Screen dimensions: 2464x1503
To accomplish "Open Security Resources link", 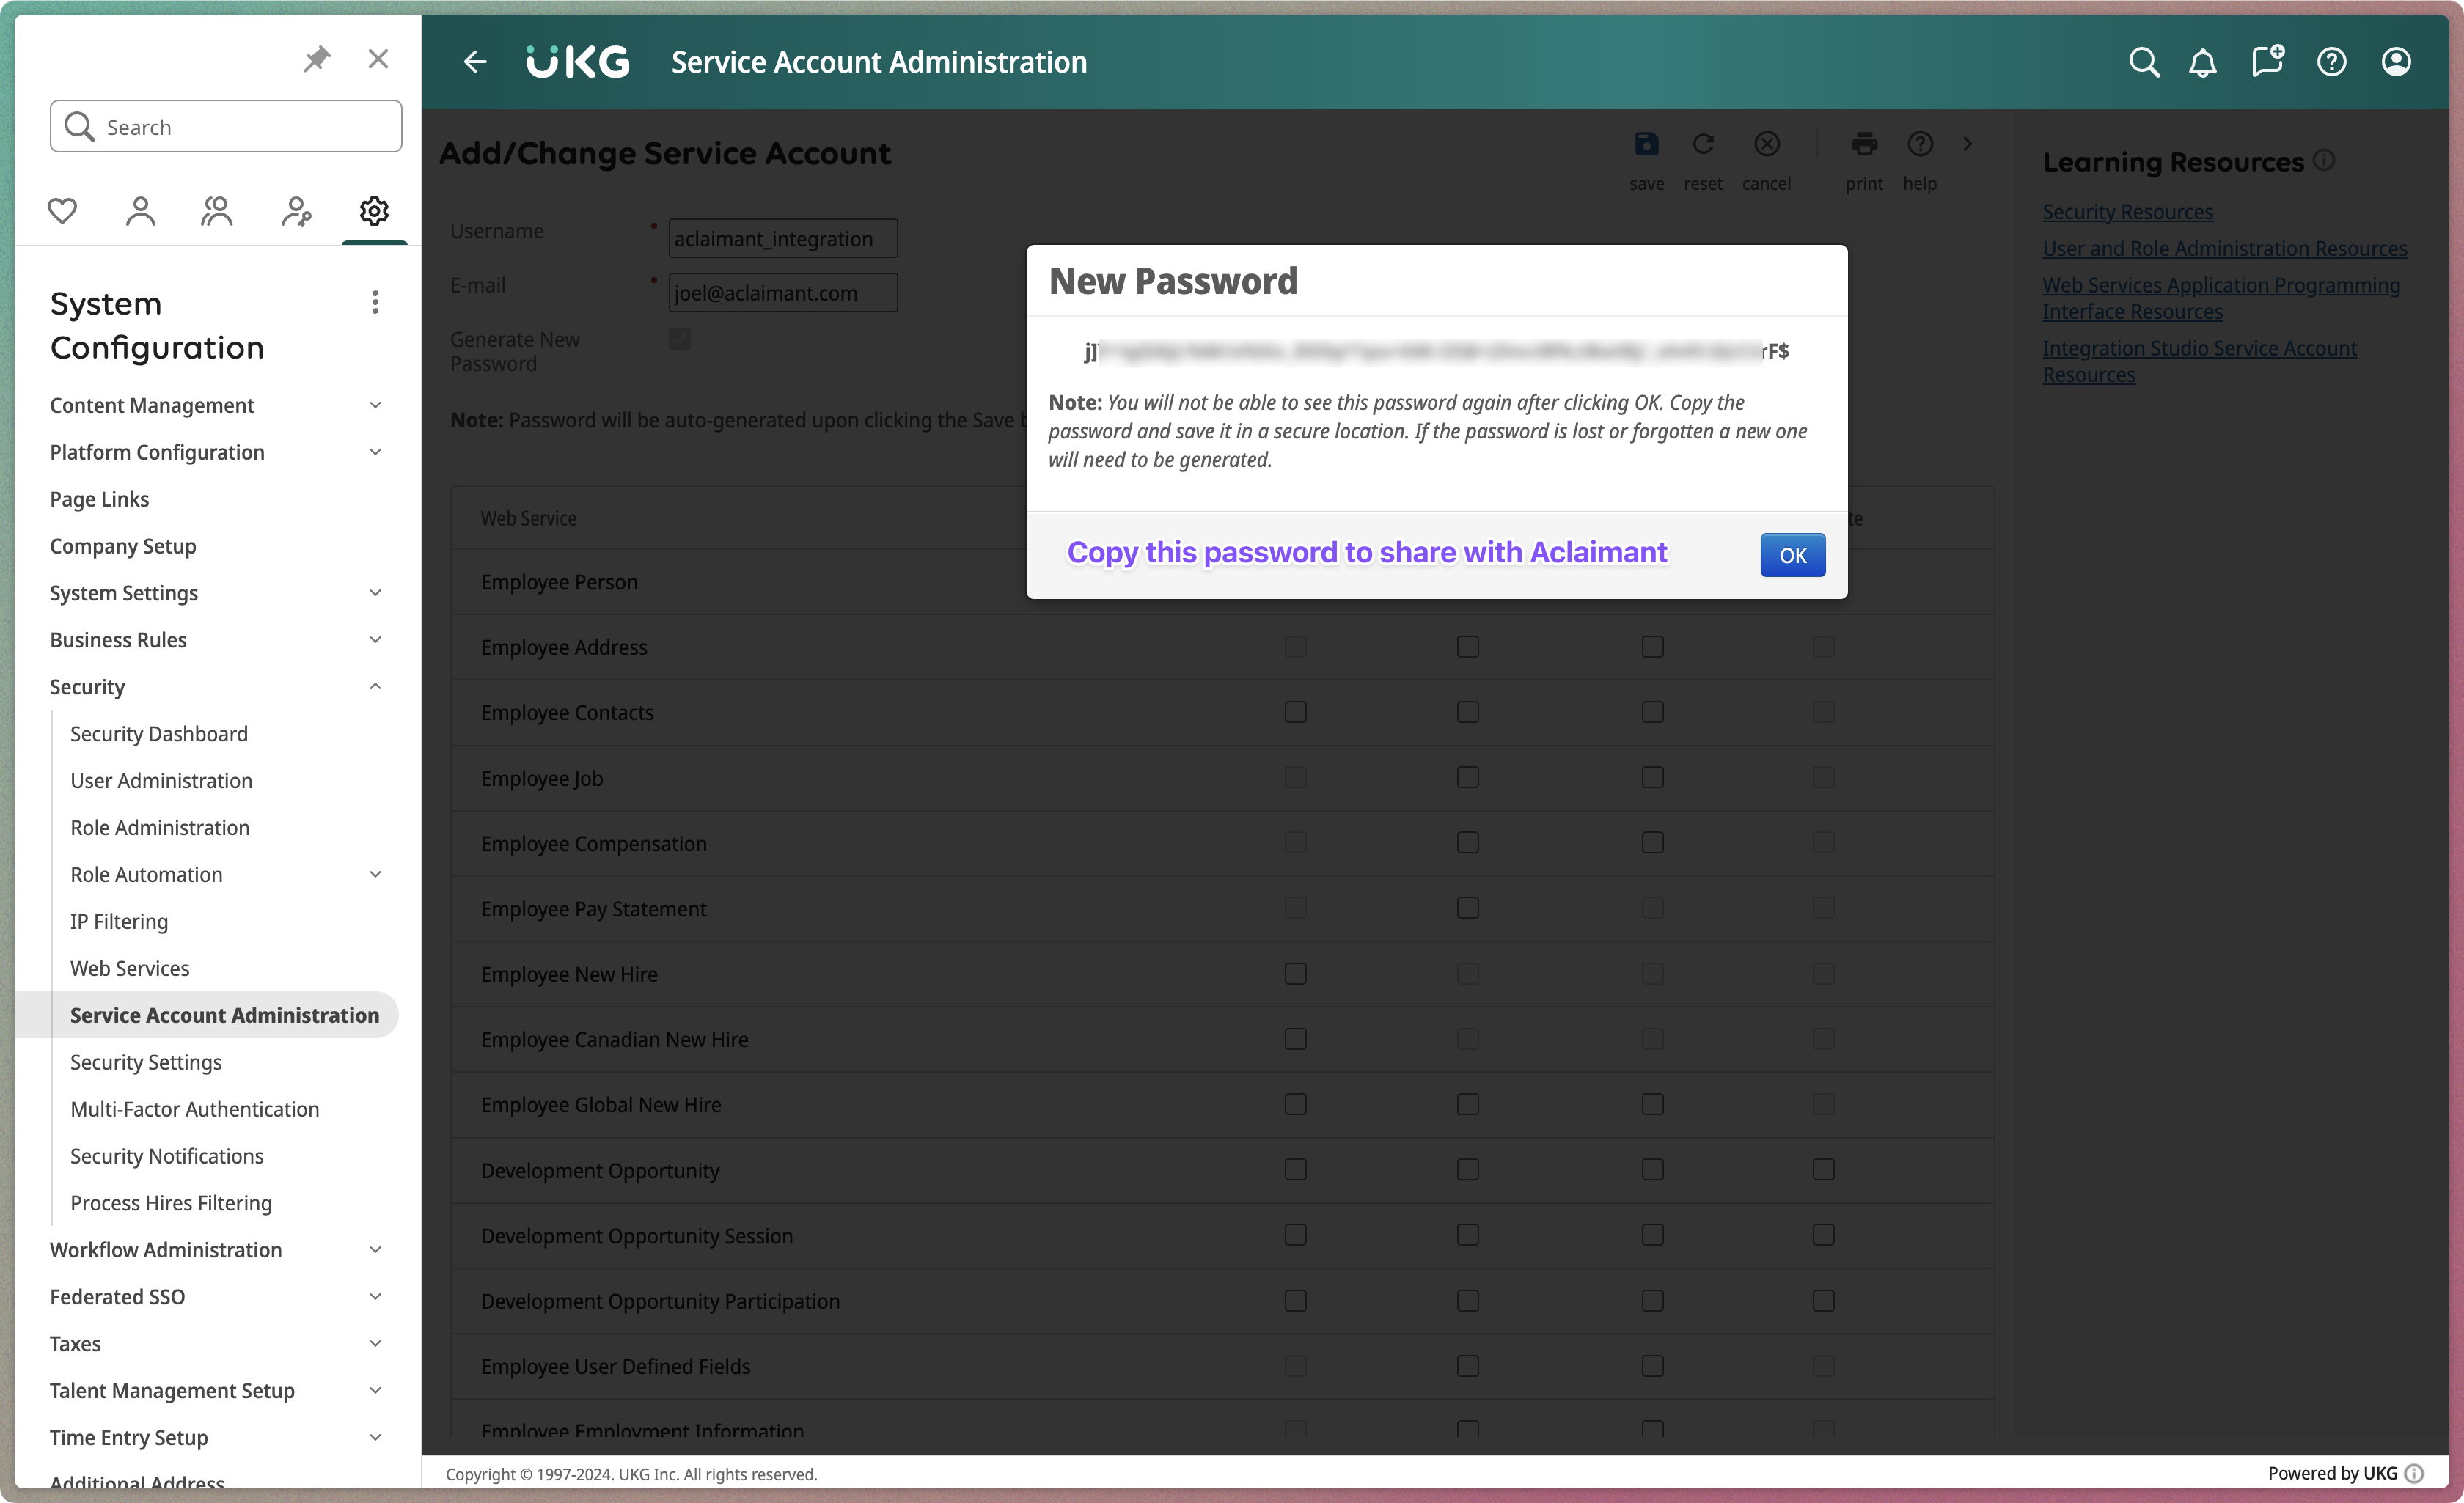I will tap(2127, 212).
